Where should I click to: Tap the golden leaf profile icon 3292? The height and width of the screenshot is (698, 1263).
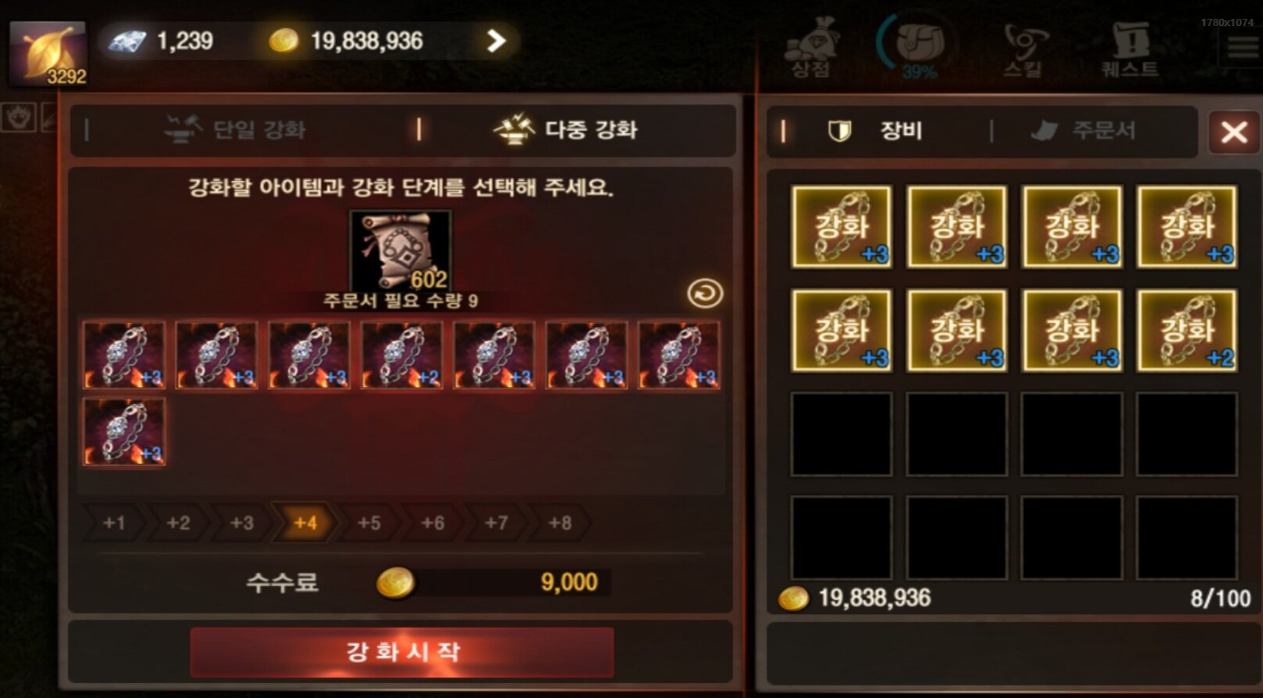coord(48,53)
